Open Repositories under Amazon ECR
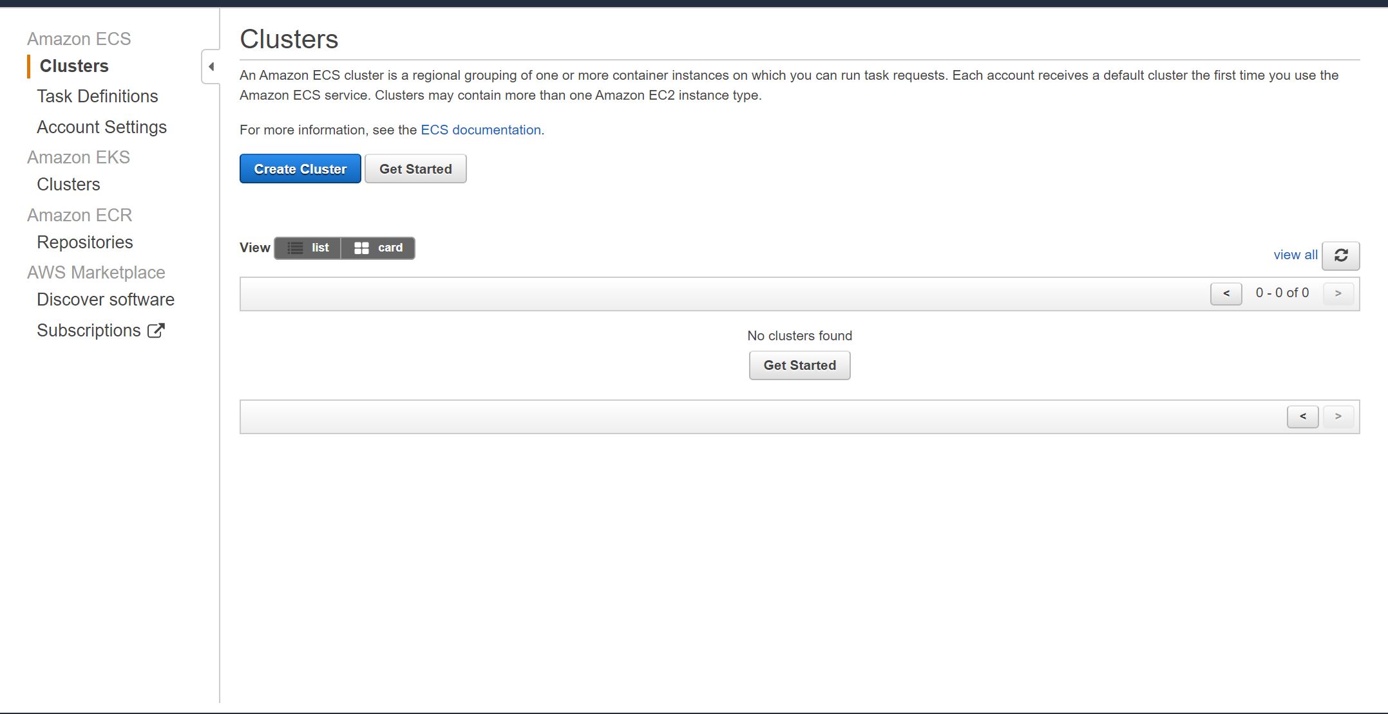1388x714 pixels. pos(85,242)
